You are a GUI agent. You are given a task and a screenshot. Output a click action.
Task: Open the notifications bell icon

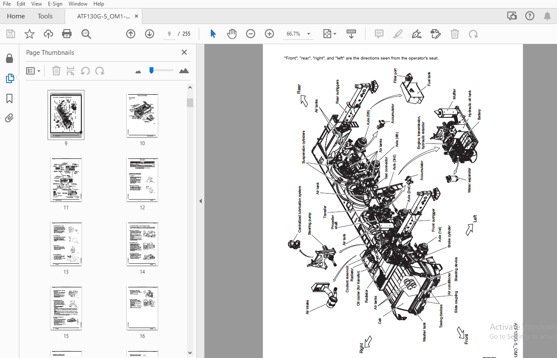pos(547,16)
